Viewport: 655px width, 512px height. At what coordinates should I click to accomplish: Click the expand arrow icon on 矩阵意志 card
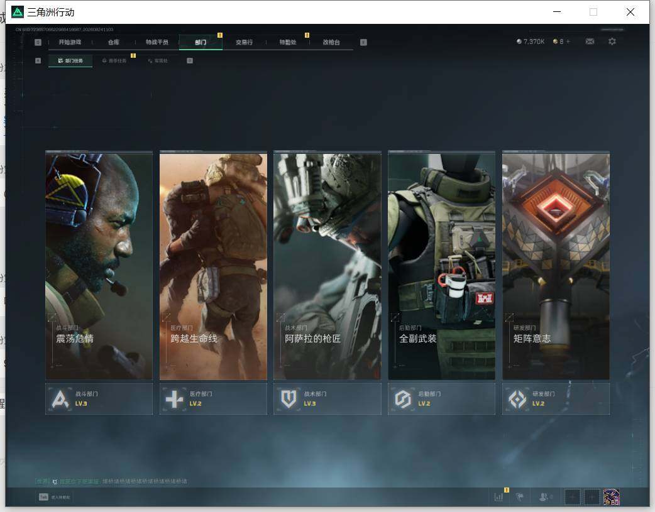509,317
